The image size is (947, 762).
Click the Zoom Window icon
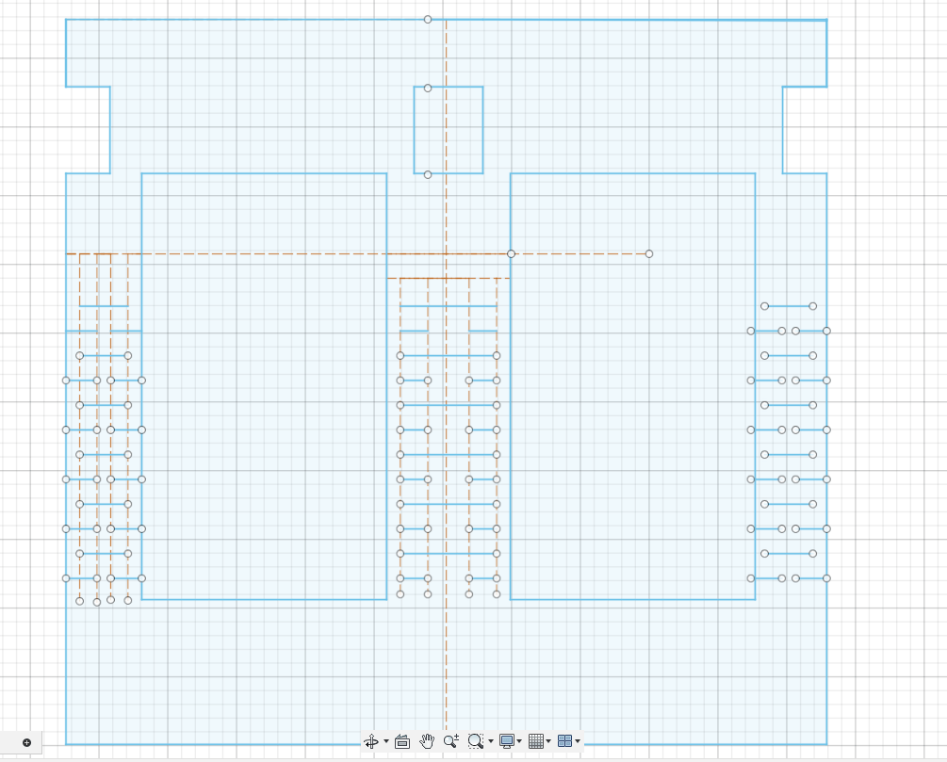476,741
